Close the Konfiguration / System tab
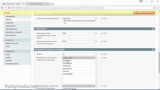This screenshot has height=90, width=160. (23, 4)
